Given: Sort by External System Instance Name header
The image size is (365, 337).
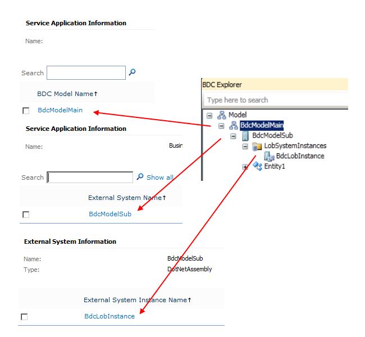Looking at the screenshot, I should tap(138, 300).
